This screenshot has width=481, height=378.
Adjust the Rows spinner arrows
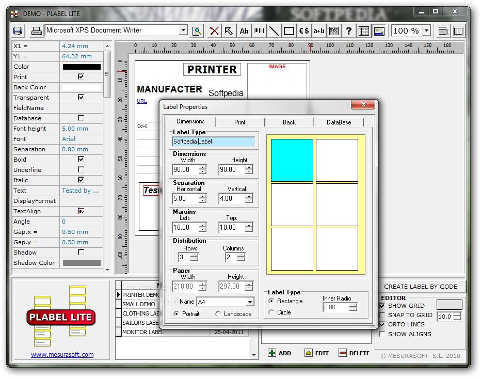(195, 257)
